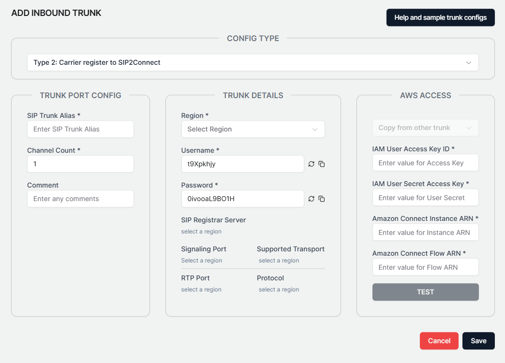
Task: Click the SIP Registrar Server label
Action: click(x=213, y=220)
